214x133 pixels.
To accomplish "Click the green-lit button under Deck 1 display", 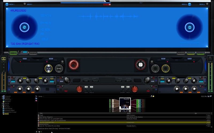I will point(13,53).
